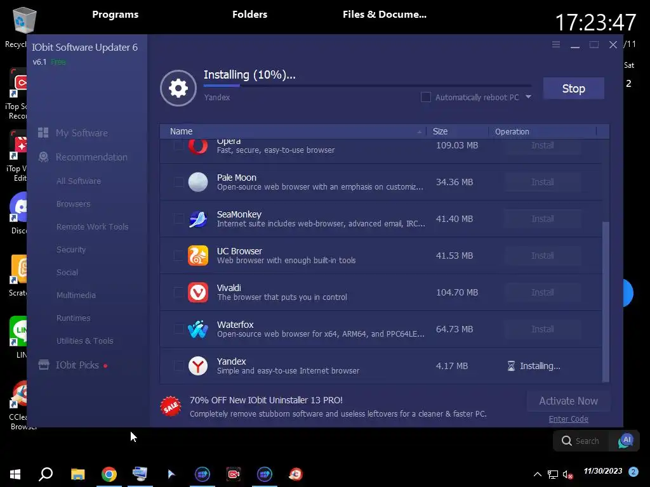Click the volume muted tray icon
Screen dimensions: 650x487
pos(567,474)
